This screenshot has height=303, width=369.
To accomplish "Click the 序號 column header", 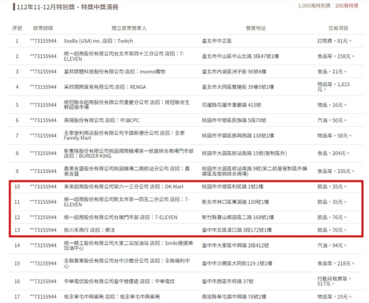I will click(x=17, y=28).
